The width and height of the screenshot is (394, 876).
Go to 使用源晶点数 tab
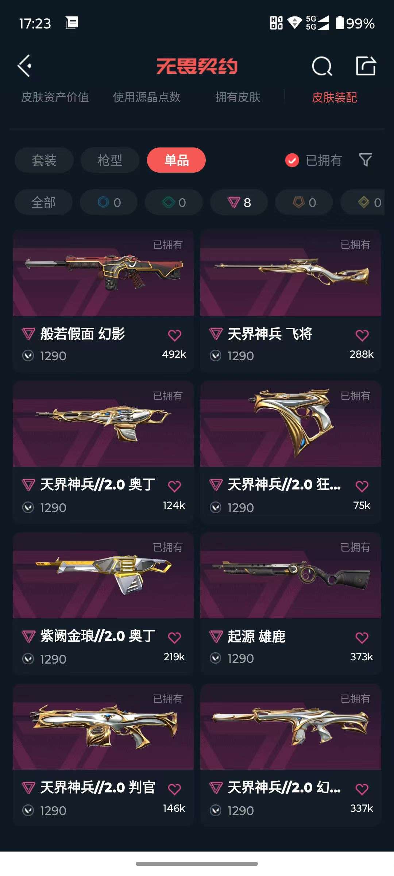[147, 97]
